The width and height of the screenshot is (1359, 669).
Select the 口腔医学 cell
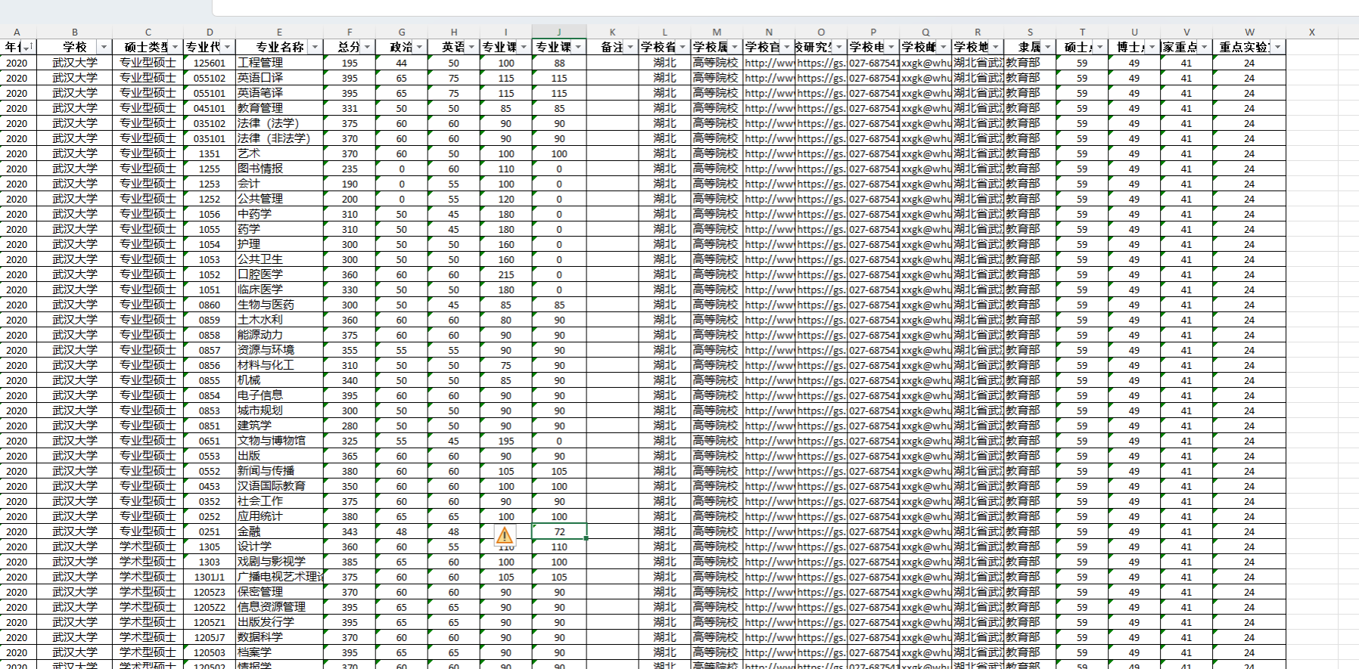coord(279,274)
